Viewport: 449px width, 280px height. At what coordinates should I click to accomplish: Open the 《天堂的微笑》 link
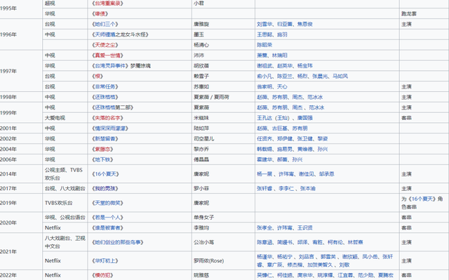[107, 203]
